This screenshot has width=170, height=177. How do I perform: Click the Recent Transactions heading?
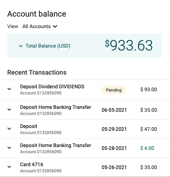37,72
